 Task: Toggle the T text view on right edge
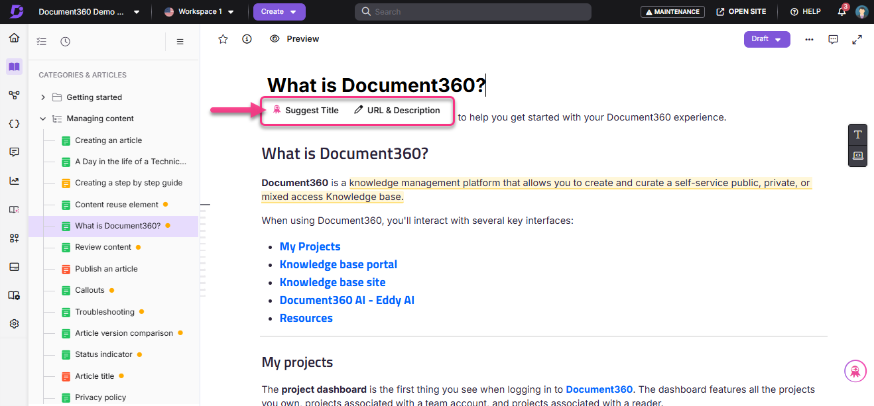coord(857,134)
